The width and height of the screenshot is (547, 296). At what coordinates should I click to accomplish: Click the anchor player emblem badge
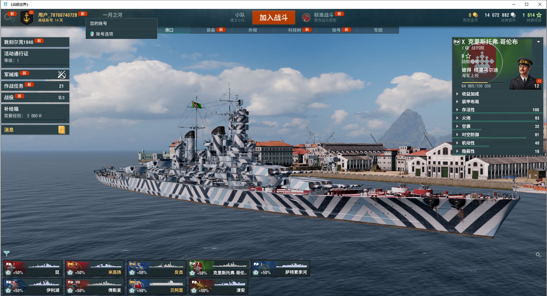[27, 18]
